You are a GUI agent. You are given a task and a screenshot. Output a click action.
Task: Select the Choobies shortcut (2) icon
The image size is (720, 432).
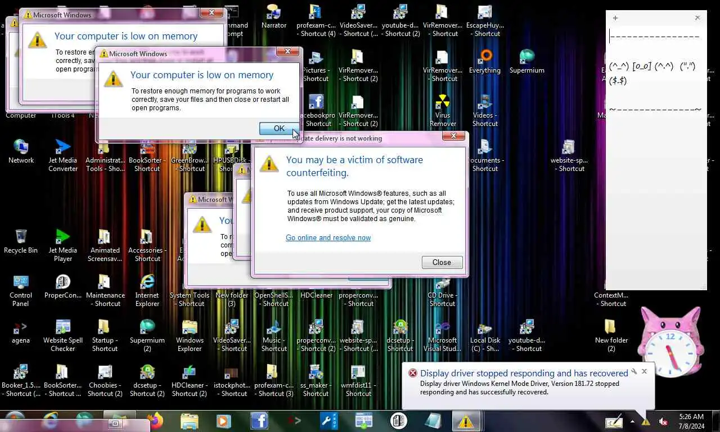(x=105, y=381)
